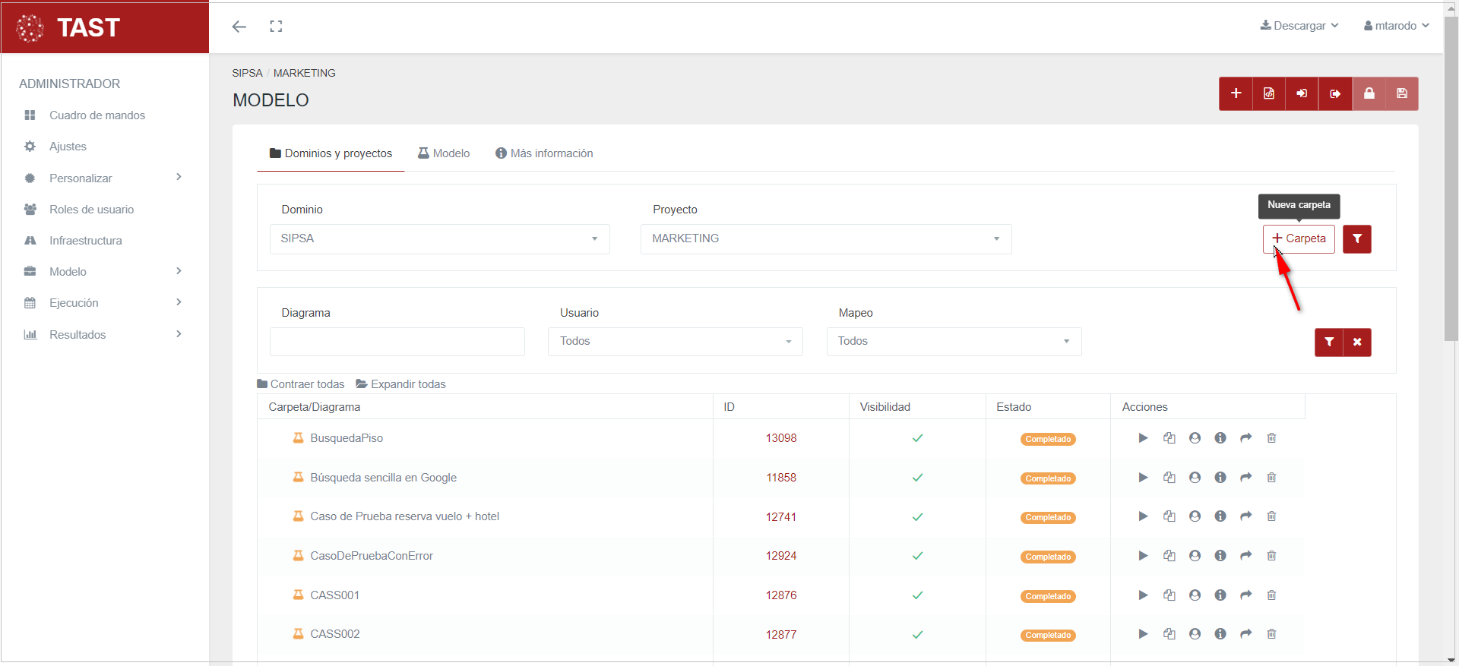Delete CASS001 using its trash icon

(1271, 595)
